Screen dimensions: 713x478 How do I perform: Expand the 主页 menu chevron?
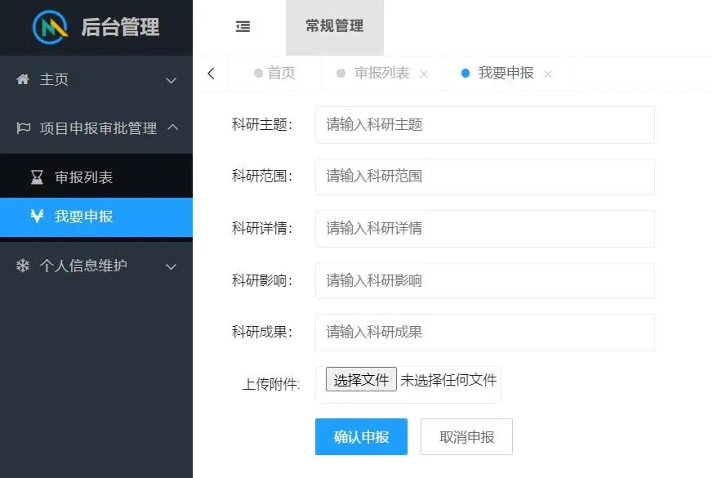(171, 81)
